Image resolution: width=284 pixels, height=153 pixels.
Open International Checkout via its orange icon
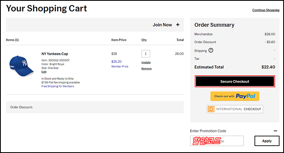click(x=211, y=109)
